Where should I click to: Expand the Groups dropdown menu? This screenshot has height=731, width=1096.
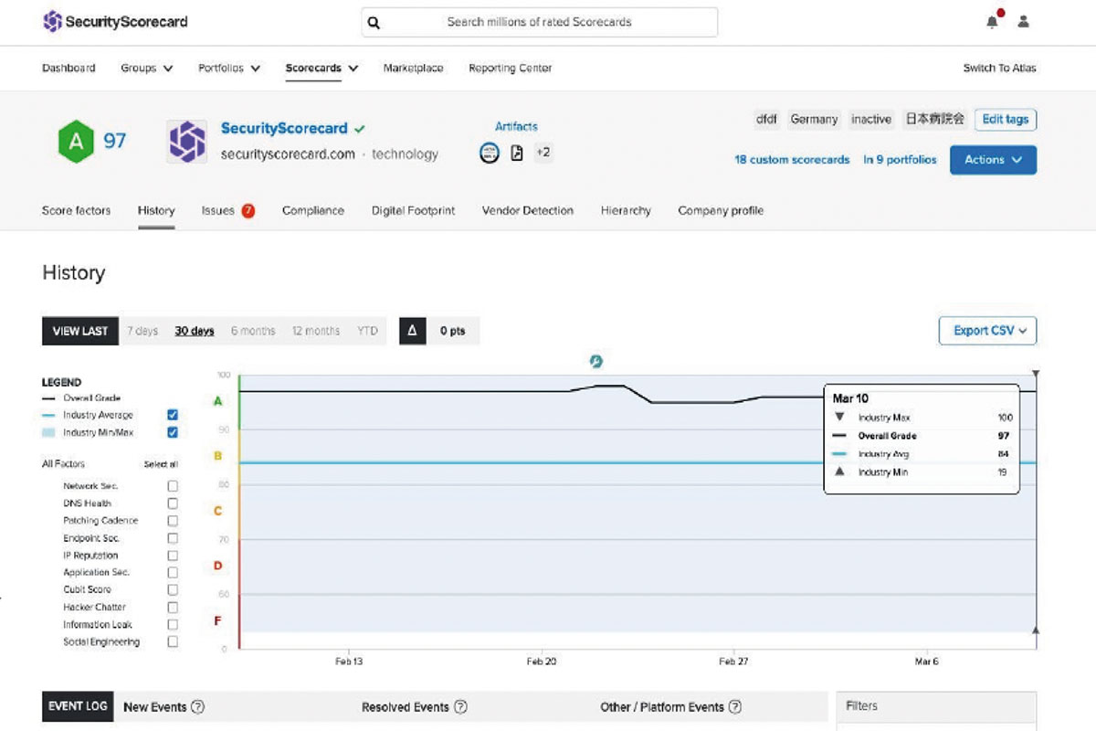pyautogui.click(x=147, y=69)
